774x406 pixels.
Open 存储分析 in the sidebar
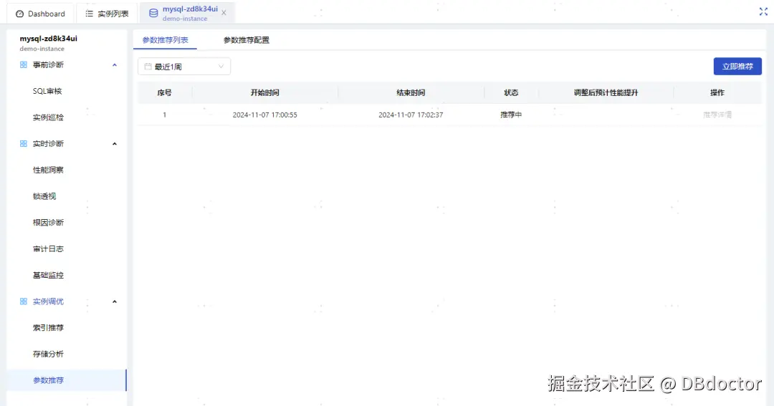(x=48, y=354)
